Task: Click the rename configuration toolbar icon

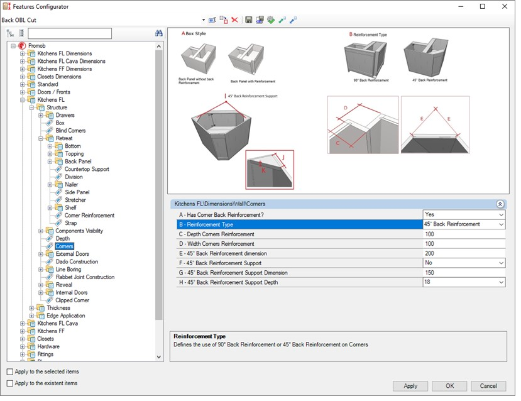Action: (x=212, y=20)
